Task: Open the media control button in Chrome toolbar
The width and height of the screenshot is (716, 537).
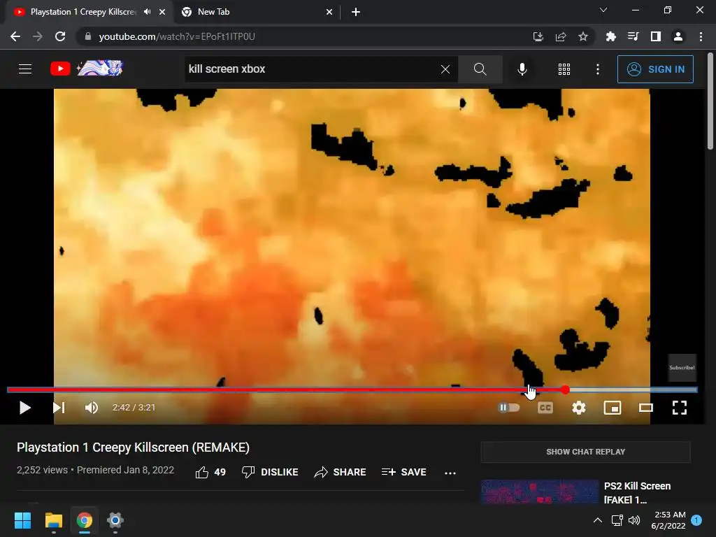Action: [x=633, y=36]
